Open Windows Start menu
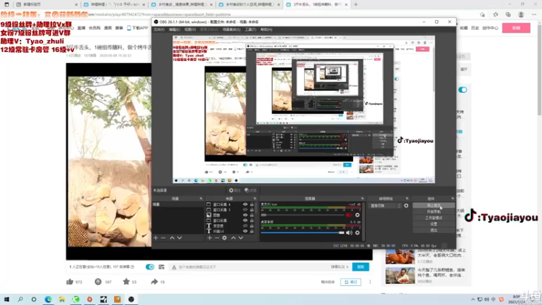Screen dimensions: 542x305 tap(7, 300)
